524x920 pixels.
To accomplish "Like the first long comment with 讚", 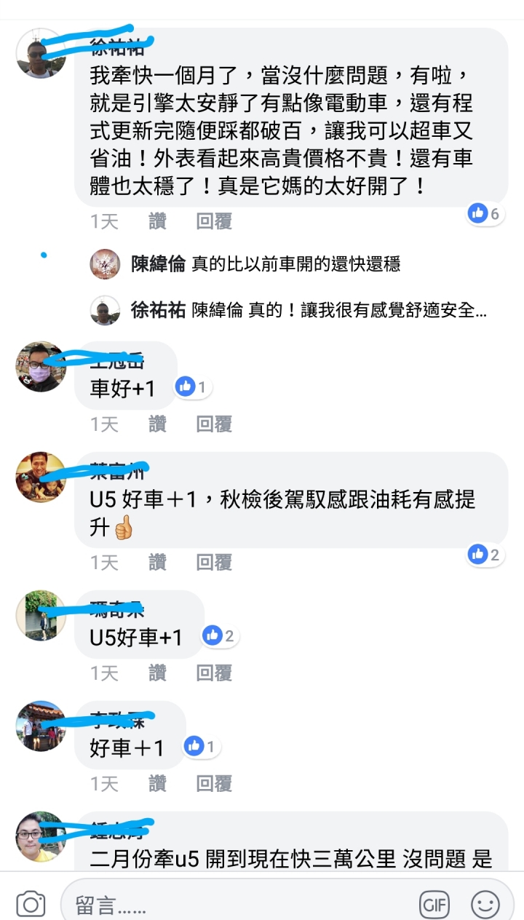I will (x=157, y=222).
